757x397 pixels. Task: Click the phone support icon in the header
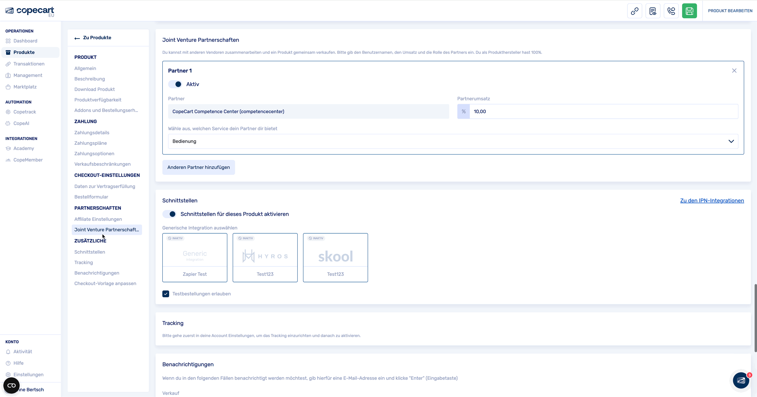[671, 11]
